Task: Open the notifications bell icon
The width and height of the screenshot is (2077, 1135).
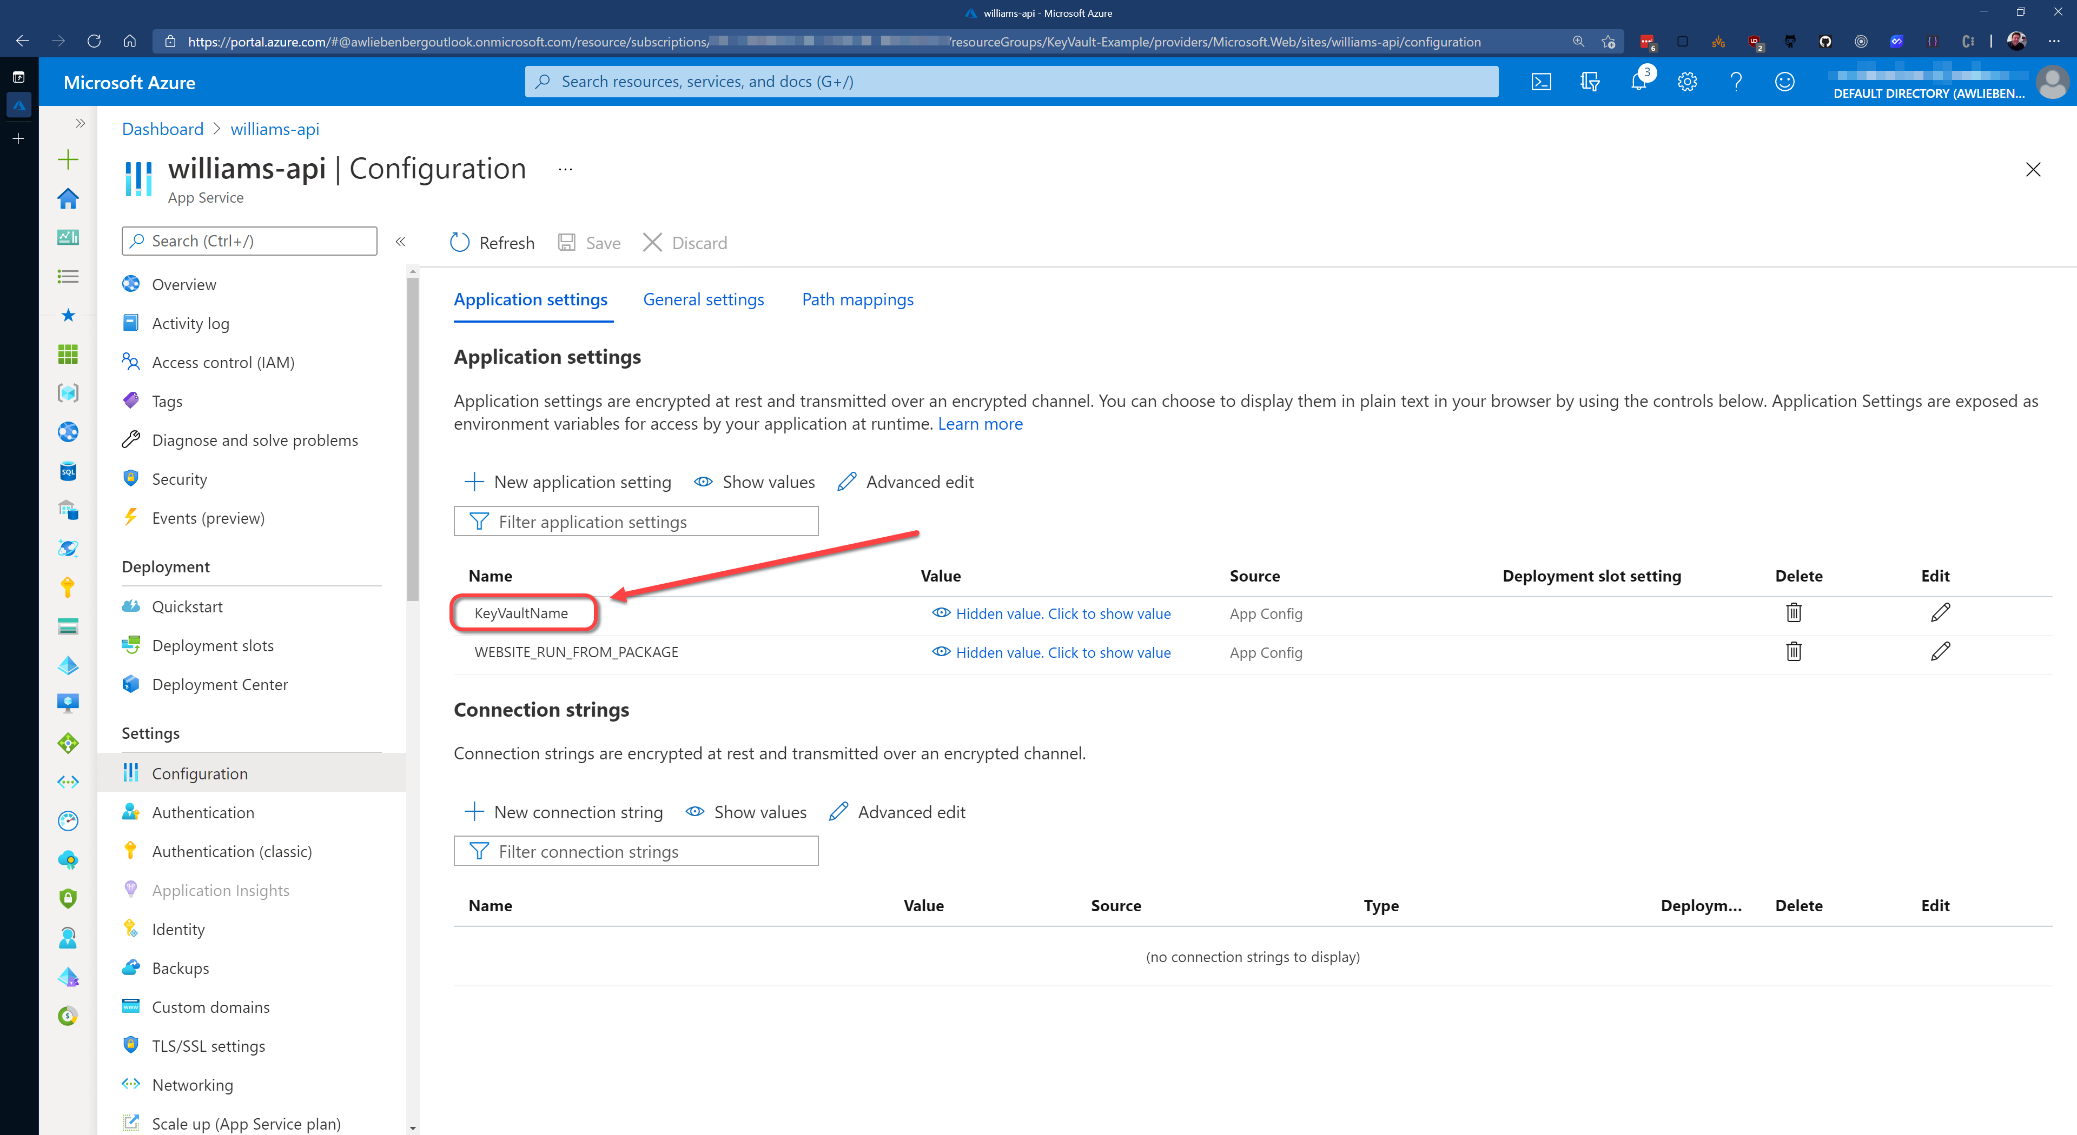Action: pyautogui.click(x=1638, y=82)
